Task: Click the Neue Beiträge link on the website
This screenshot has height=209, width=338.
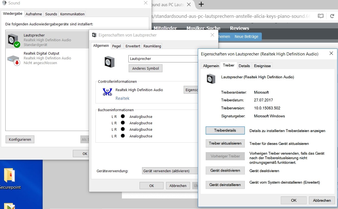Action: pos(246,37)
